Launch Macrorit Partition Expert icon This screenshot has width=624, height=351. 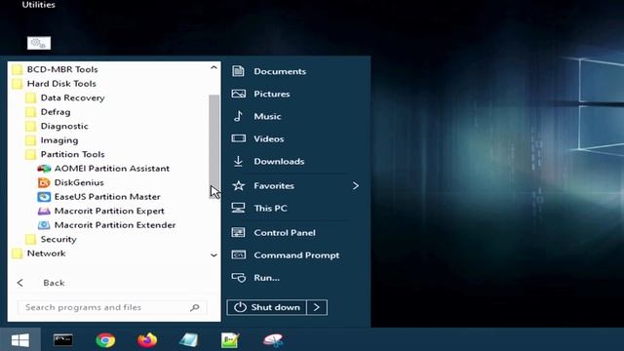pos(44,211)
